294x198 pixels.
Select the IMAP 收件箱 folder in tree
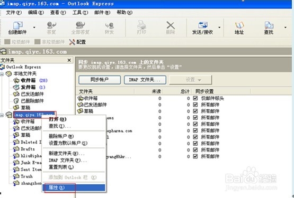pos(24,121)
